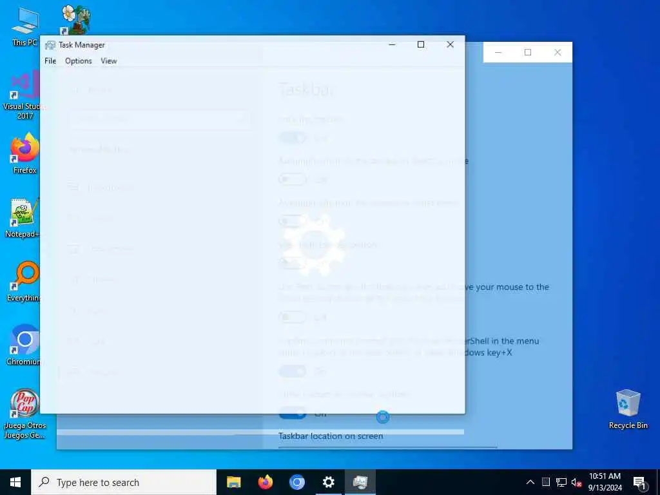Open File Explorer from the taskbar
Image resolution: width=660 pixels, height=495 pixels.
tap(233, 482)
